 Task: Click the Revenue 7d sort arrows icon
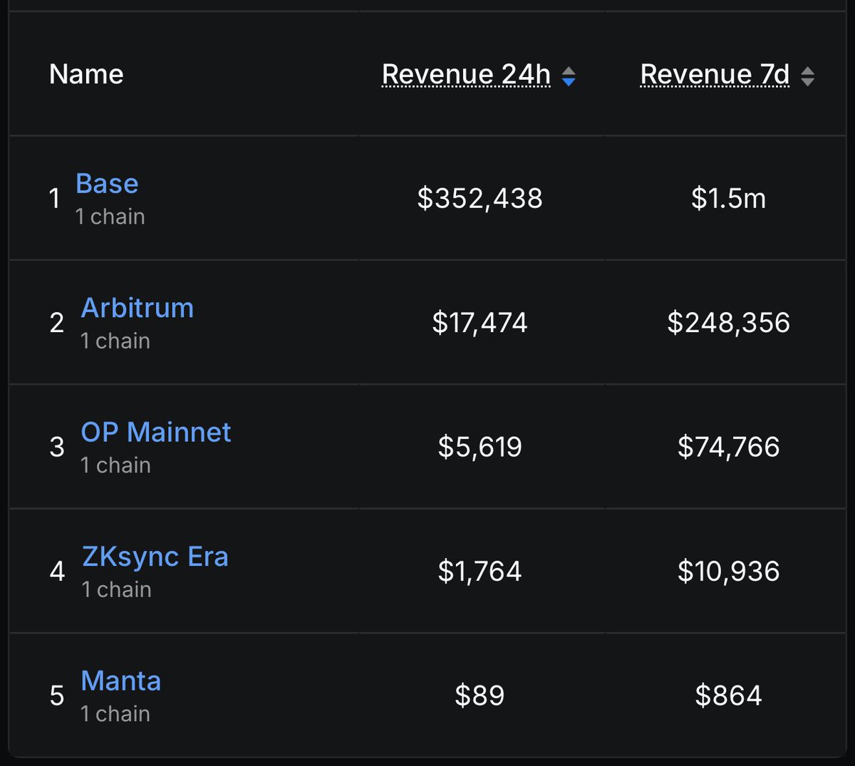tap(807, 76)
